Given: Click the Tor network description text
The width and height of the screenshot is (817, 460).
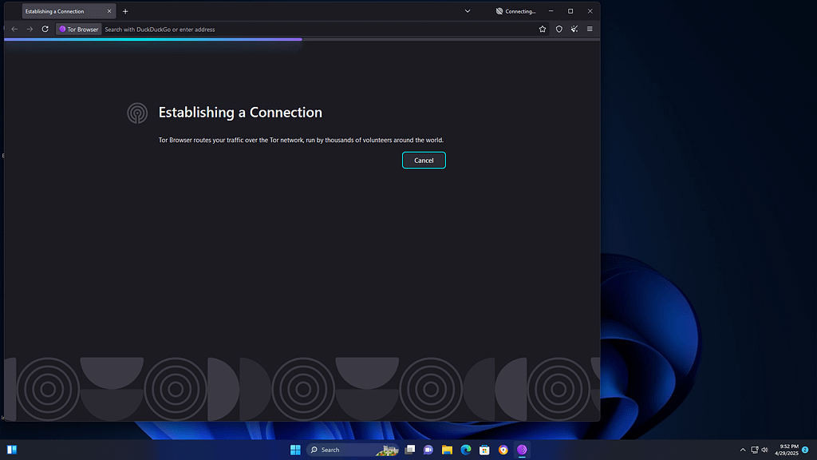Looking at the screenshot, I should pyautogui.click(x=301, y=140).
